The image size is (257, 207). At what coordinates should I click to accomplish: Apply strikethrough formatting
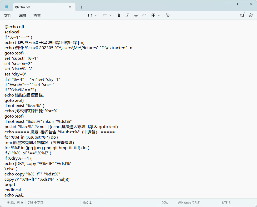tap(136, 16)
